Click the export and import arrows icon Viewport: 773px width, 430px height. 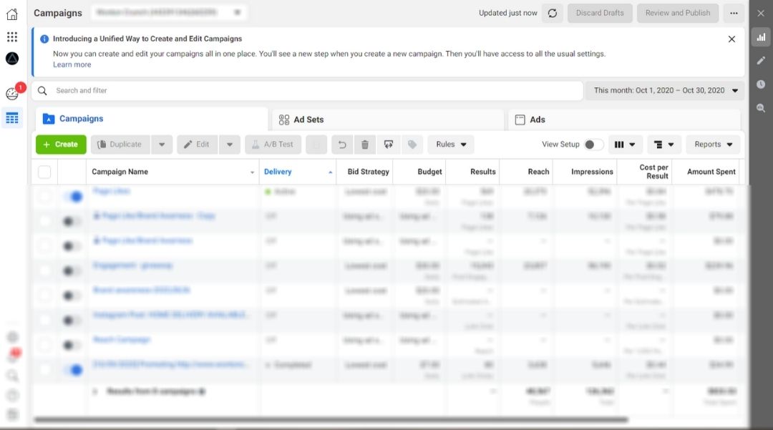(x=389, y=144)
